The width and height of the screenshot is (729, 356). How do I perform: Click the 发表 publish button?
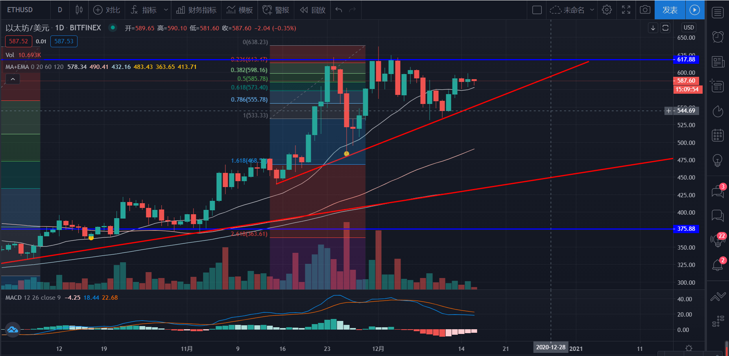(670, 10)
